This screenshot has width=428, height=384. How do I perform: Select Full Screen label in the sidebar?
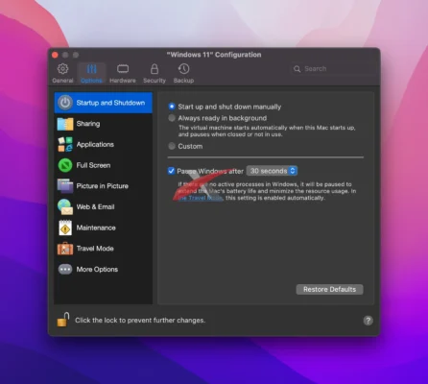pos(93,165)
